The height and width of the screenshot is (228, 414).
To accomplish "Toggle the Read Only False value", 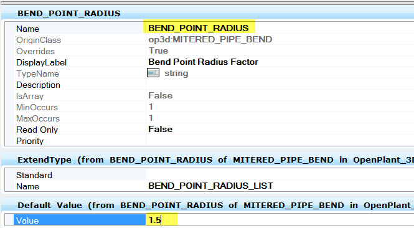I will pos(160,129).
